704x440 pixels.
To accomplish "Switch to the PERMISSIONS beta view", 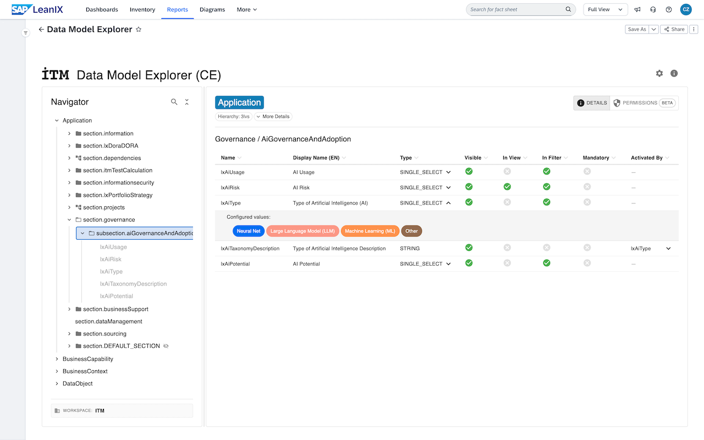I will [644, 103].
